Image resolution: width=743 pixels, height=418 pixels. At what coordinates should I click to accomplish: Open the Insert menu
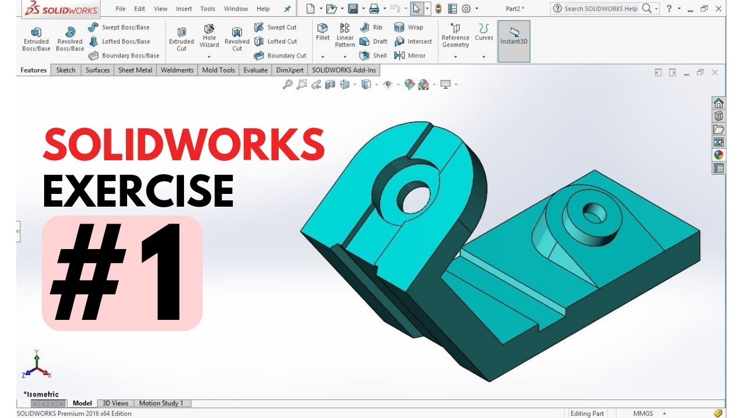click(184, 9)
